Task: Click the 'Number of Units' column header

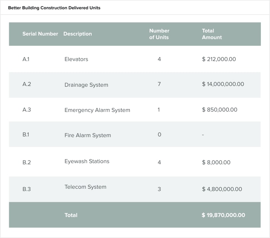Action: (x=159, y=34)
